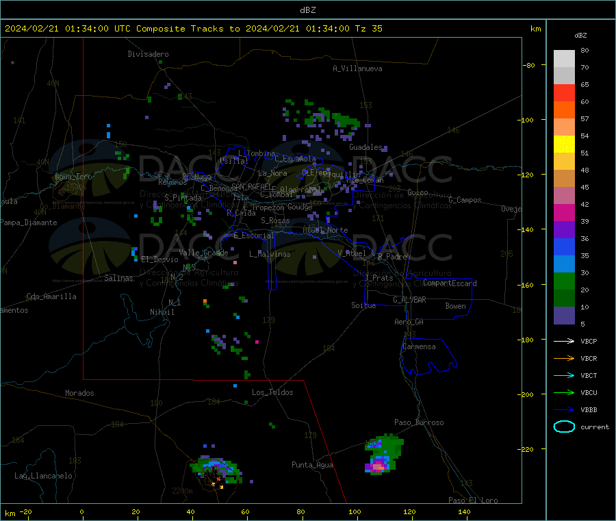The image size is (616, 521).
Task: Select the 54 dBZ yellow color swatch
Action: (564, 144)
